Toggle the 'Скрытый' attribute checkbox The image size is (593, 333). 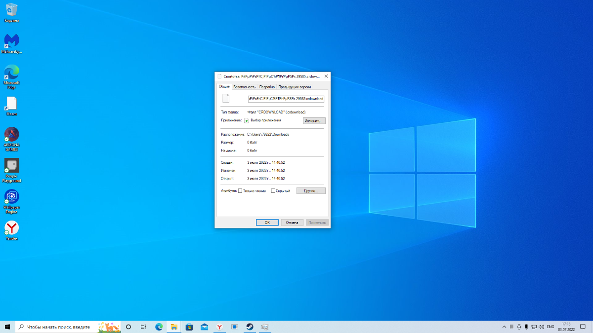273,191
